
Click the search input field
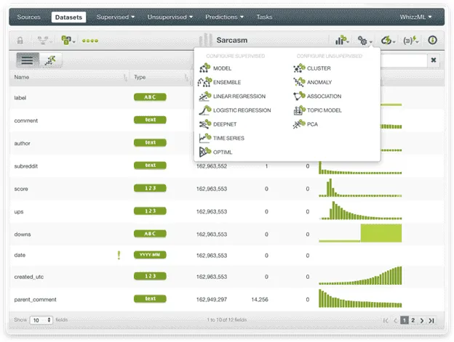[404, 60]
